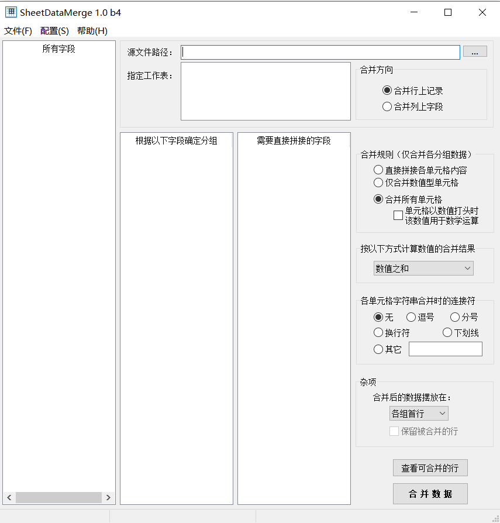Select 下划线 as the string connector
Viewport: 500px width, 523px height.
tap(446, 333)
